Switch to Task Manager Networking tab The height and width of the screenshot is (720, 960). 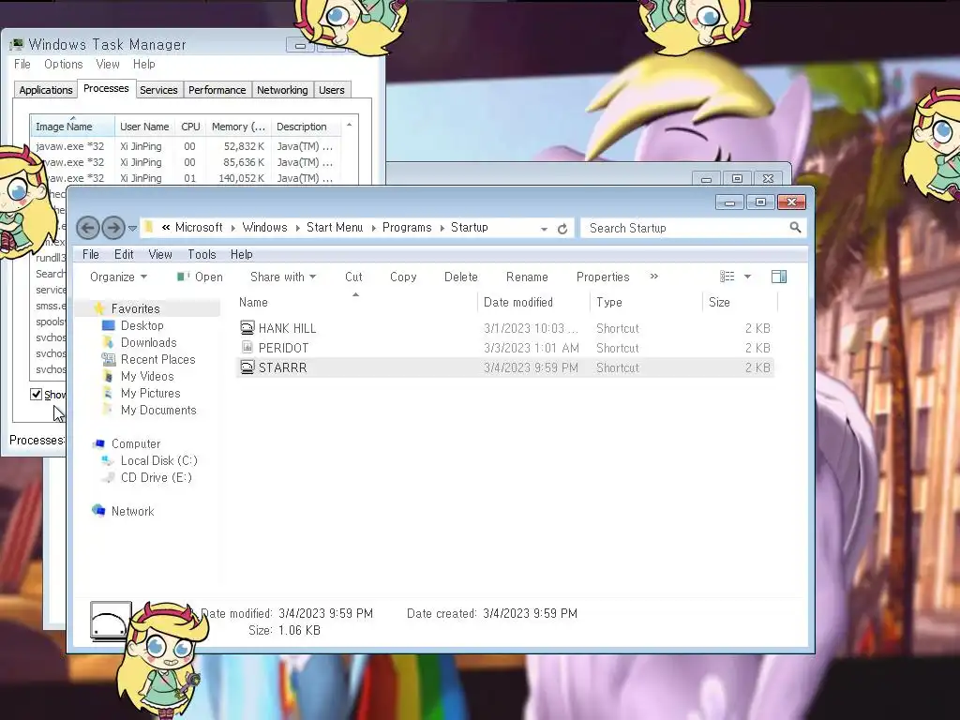pos(282,90)
